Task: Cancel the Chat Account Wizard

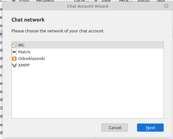Action: [115, 128]
